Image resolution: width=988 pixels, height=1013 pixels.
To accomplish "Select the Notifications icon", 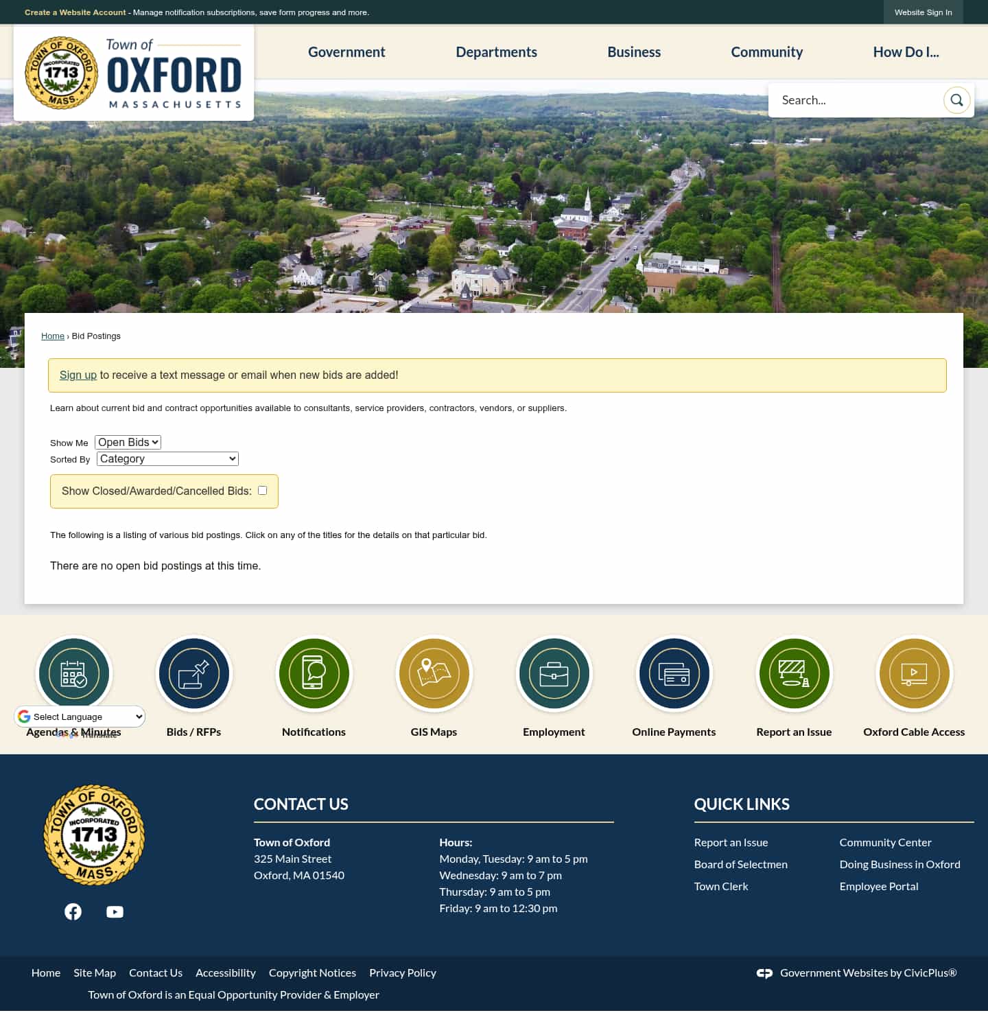I will coord(314,673).
